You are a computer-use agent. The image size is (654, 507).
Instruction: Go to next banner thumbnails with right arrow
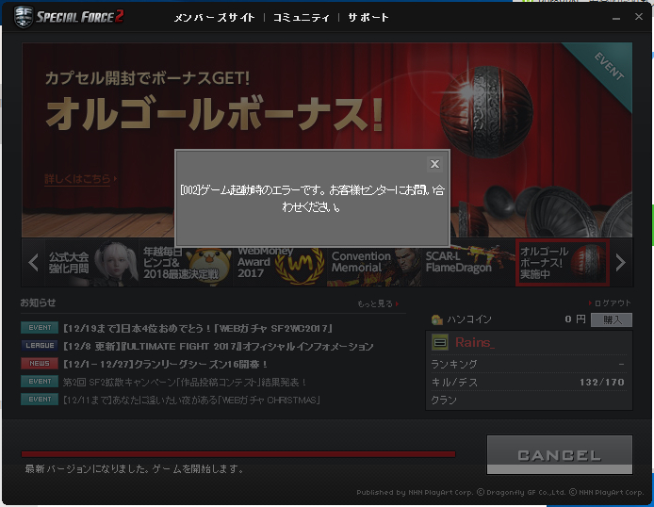coord(621,262)
